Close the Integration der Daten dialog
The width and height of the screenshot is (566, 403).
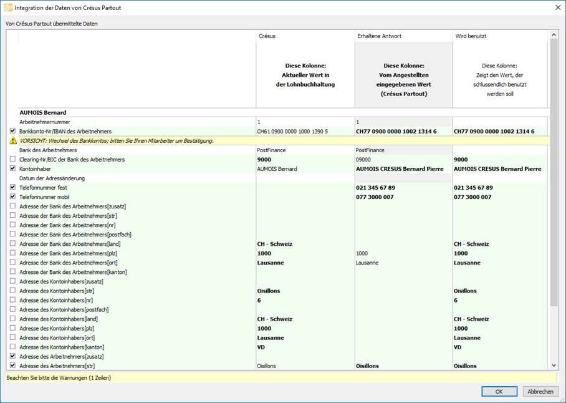coord(558,7)
